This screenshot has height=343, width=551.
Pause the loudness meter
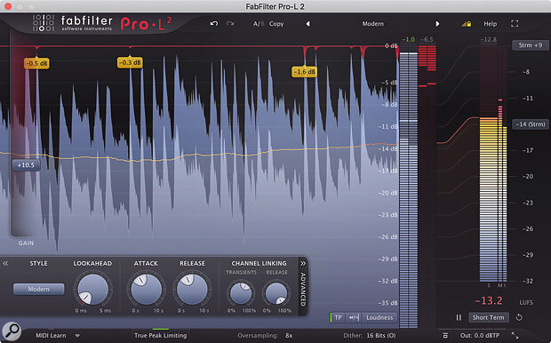point(459,317)
